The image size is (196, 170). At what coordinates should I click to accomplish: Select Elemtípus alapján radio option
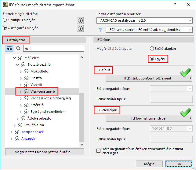(5, 20)
